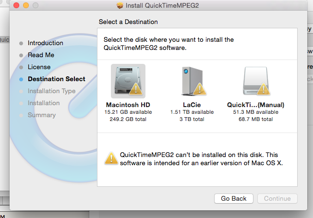The image size is (313, 218).
Task: Click the License step in the sidebar
Action: click(x=39, y=67)
